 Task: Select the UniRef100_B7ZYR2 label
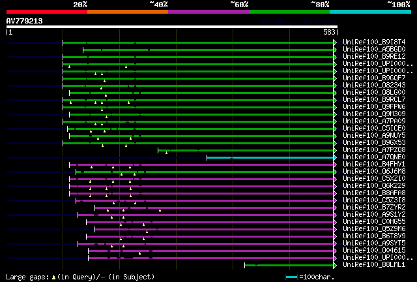(374, 208)
